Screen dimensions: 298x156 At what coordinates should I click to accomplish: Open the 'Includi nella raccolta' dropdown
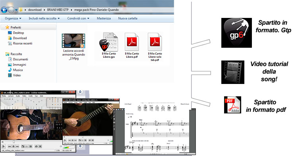[44, 18]
